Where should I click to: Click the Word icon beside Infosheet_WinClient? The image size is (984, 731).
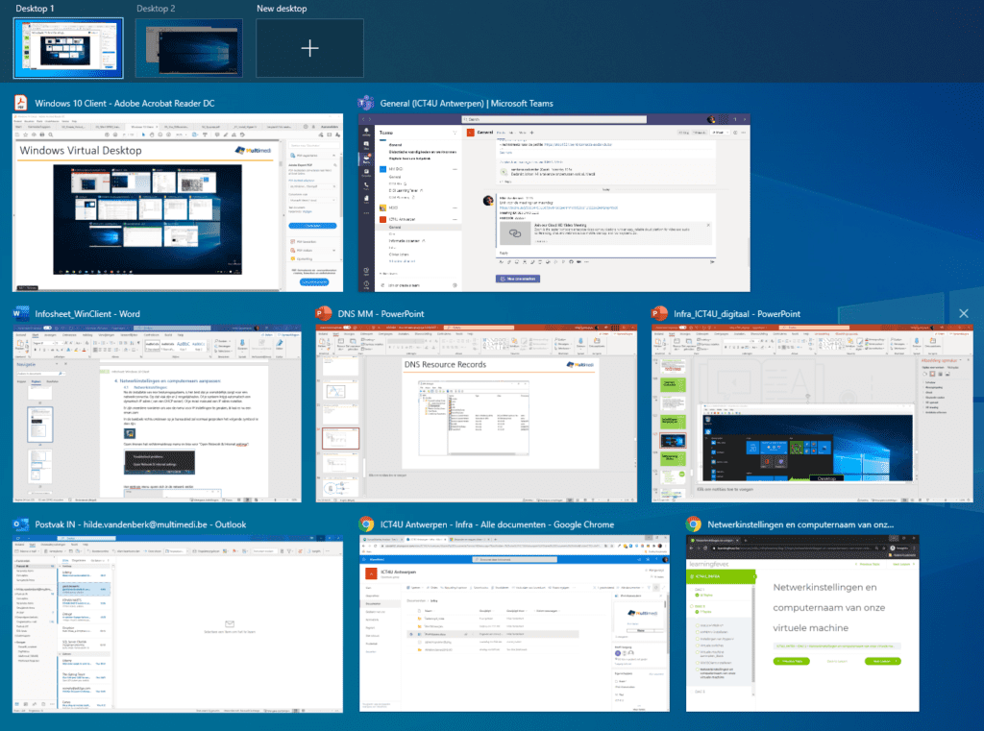coord(21,313)
